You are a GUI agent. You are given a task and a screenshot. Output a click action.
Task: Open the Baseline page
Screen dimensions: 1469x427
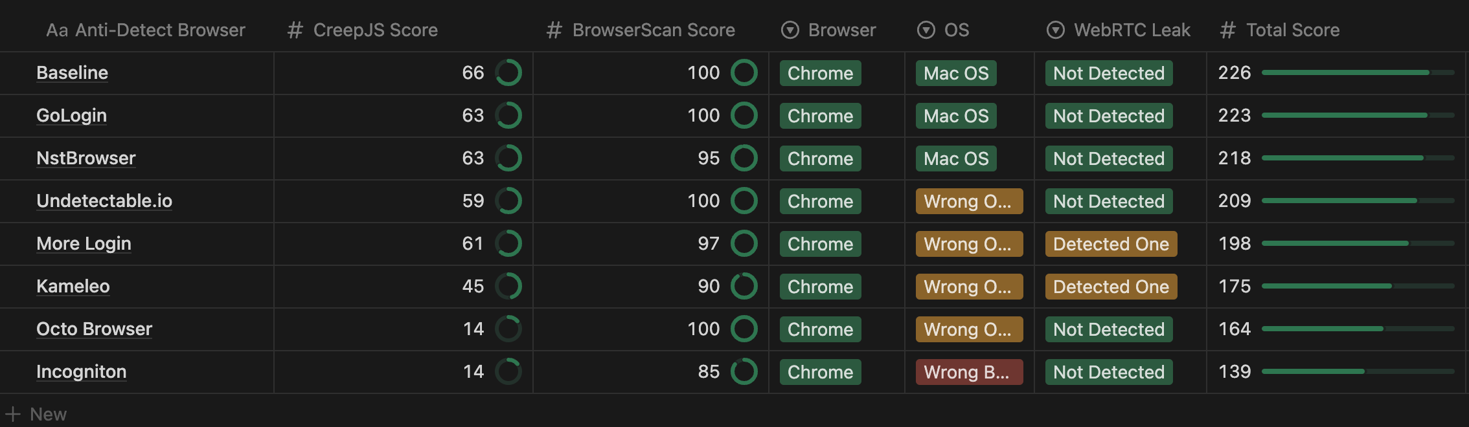73,72
